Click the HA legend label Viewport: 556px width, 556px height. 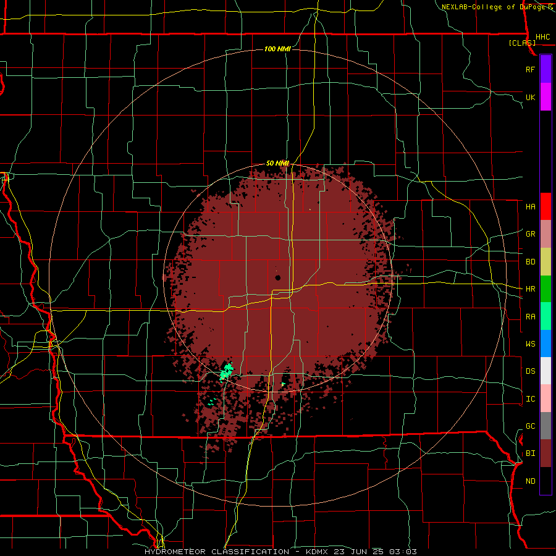tap(530, 207)
